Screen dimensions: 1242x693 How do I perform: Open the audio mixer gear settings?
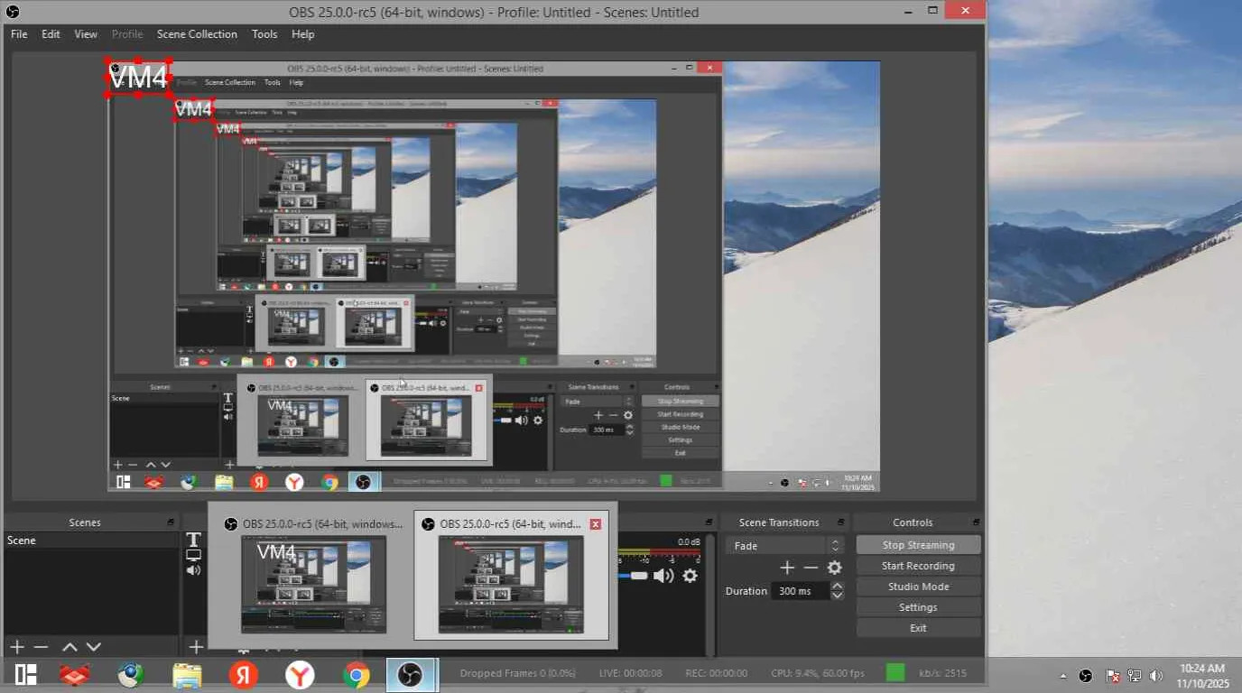pos(691,576)
